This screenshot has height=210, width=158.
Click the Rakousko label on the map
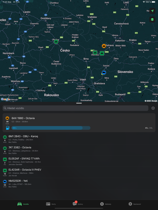pos(52,95)
